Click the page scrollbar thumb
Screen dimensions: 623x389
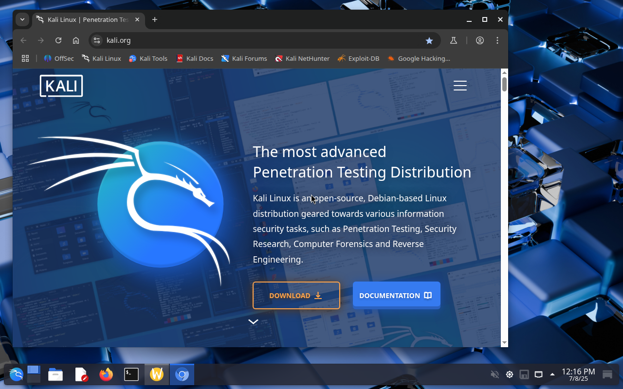pyautogui.click(x=504, y=84)
